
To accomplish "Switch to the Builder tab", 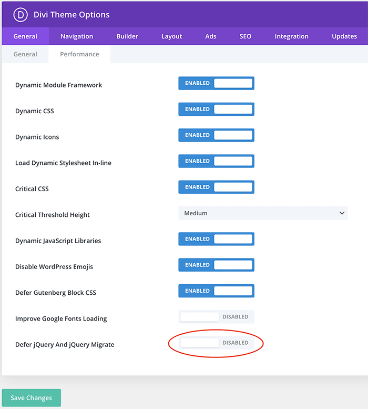I will point(127,36).
